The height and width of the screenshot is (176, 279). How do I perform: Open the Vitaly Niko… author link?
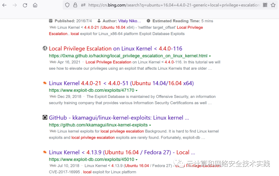(129, 21)
